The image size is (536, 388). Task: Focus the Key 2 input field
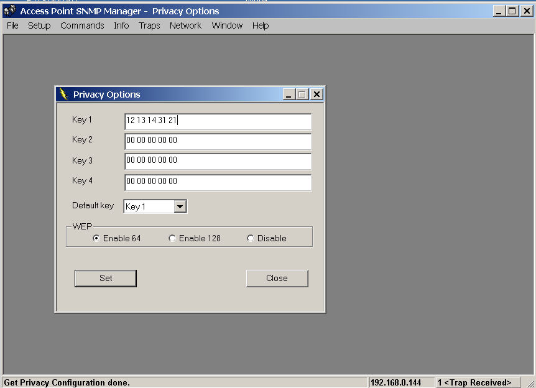[218, 142]
